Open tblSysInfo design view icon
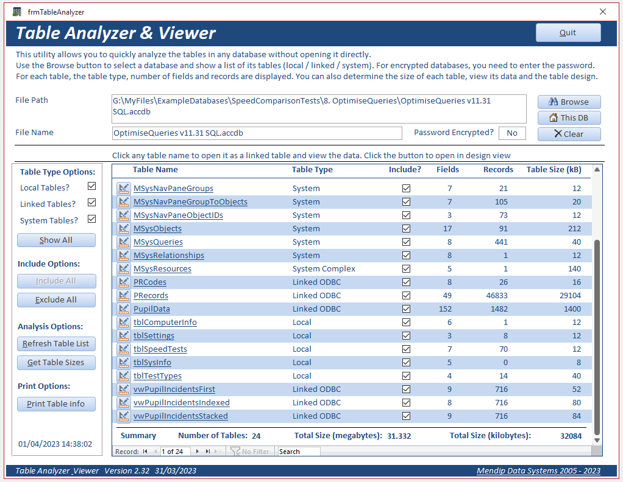This screenshot has width=623, height=482. pos(124,363)
